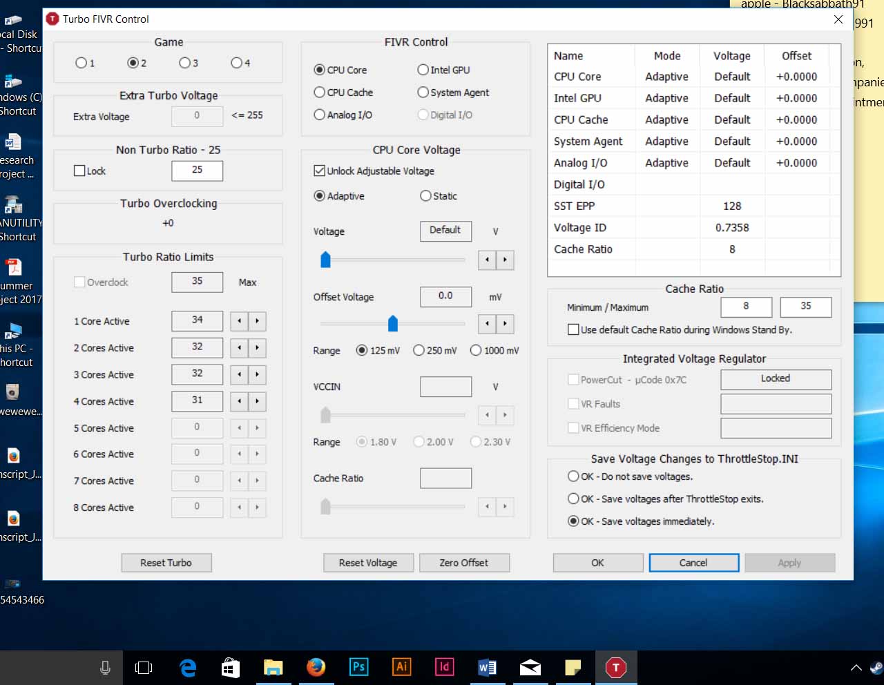The image size is (884, 685).
Task: Click the ThrottleStop taskbar icon
Action: tap(615, 667)
